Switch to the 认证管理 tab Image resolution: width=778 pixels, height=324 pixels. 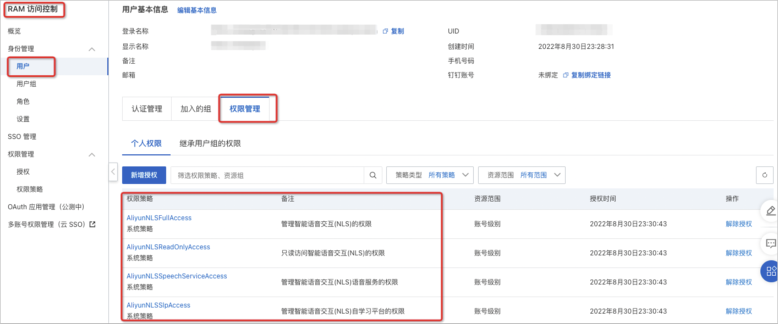147,109
